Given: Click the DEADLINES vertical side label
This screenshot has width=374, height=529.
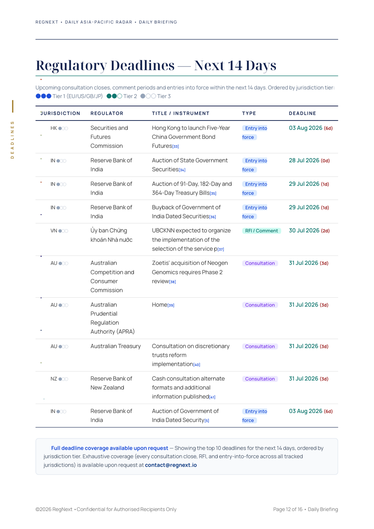Looking at the screenshot, I should coord(12,140).
